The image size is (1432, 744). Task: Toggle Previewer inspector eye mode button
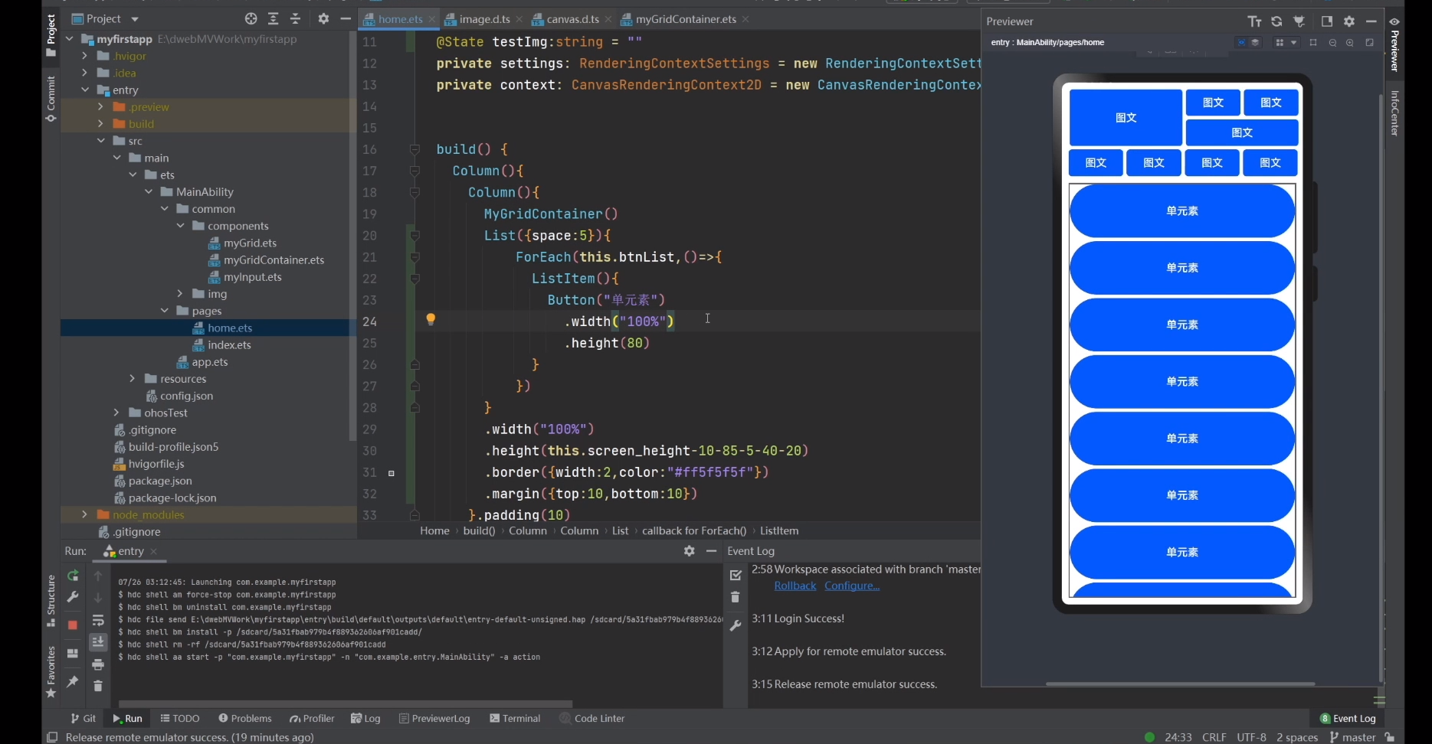coord(1241,43)
